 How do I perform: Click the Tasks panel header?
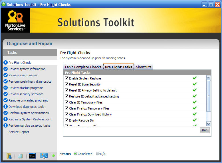[x=30, y=53]
